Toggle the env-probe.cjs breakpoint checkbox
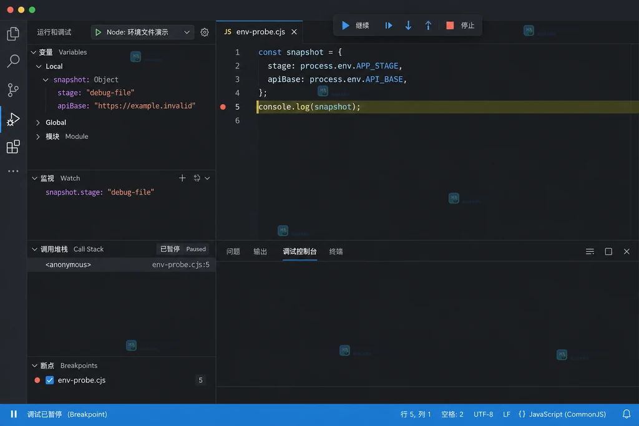 [x=50, y=380]
